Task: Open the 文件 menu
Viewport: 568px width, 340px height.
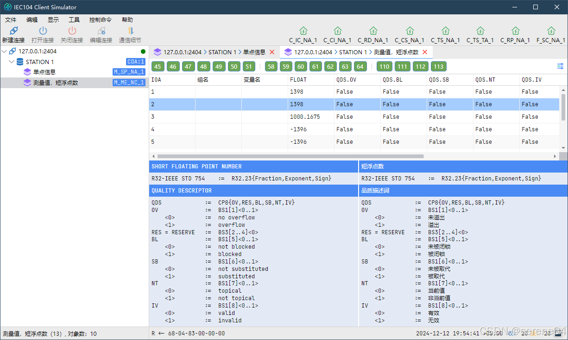Action: (11, 19)
